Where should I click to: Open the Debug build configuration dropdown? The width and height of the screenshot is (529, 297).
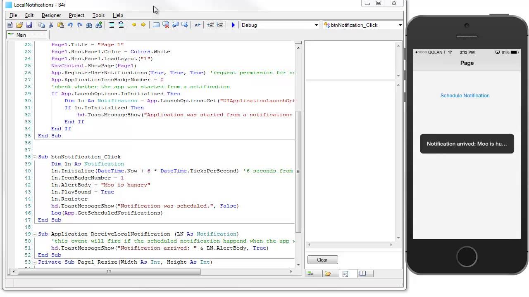tap(316, 25)
